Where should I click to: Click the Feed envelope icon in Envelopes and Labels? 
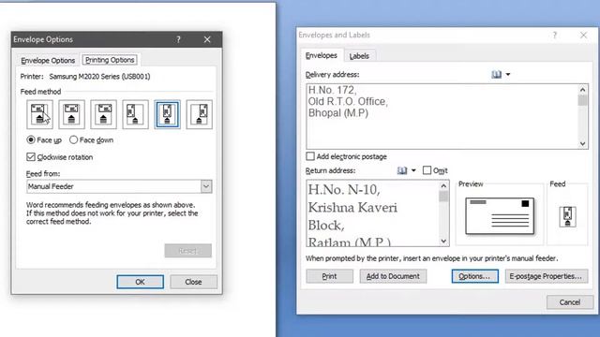tap(567, 216)
